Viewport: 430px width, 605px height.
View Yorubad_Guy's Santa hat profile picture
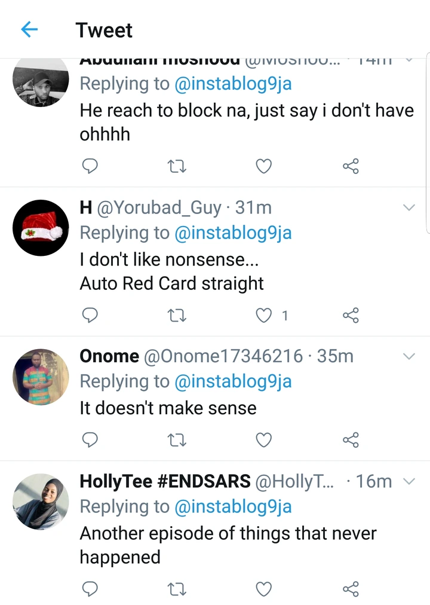[x=41, y=228]
